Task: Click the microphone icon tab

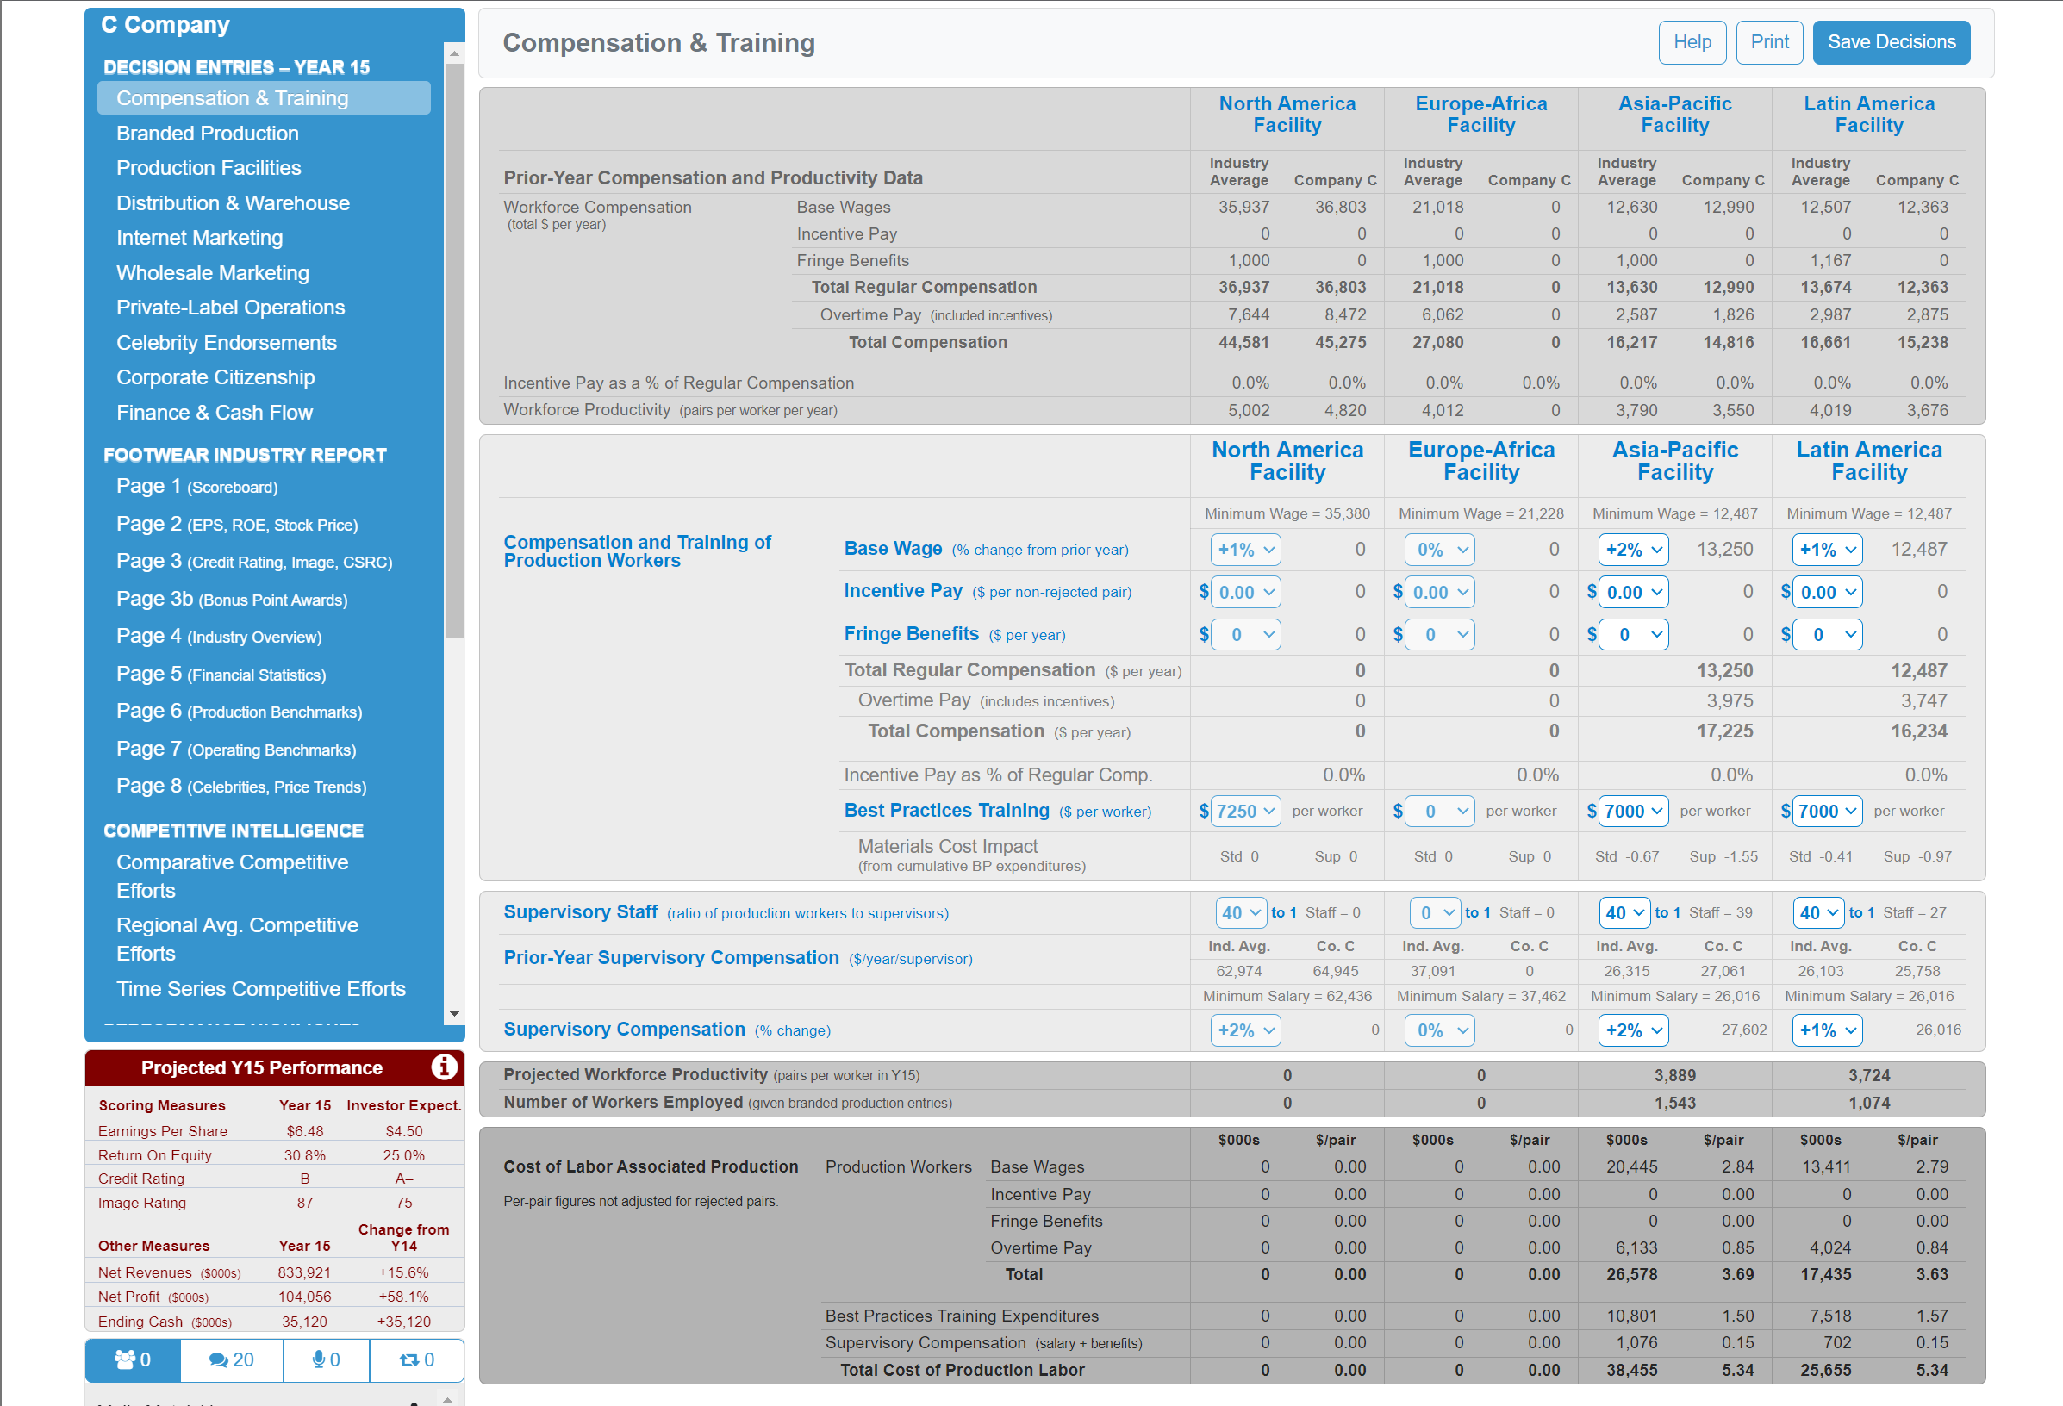Action: (326, 1359)
